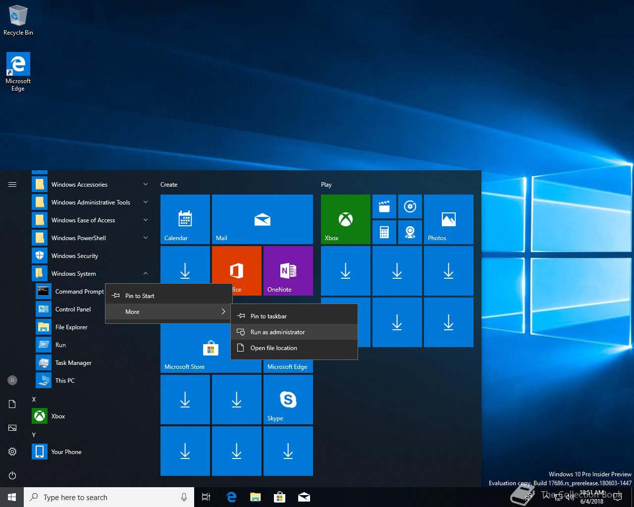Collapse the Windows System folder
634x507 pixels.
(x=91, y=273)
